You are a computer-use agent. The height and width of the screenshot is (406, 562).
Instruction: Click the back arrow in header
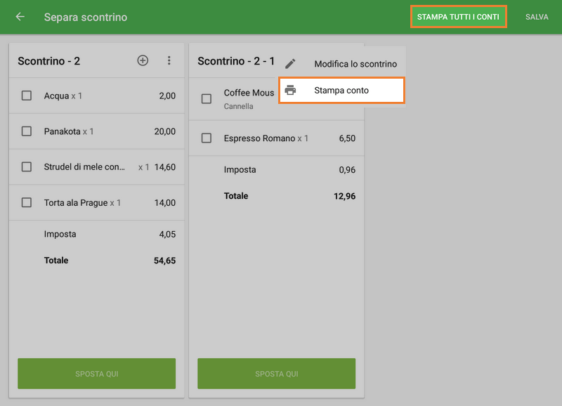(20, 17)
